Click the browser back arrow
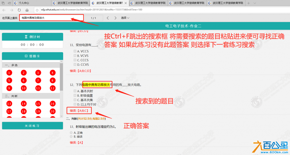Viewport: 290px width, 155px height. (x=4, y=10)
